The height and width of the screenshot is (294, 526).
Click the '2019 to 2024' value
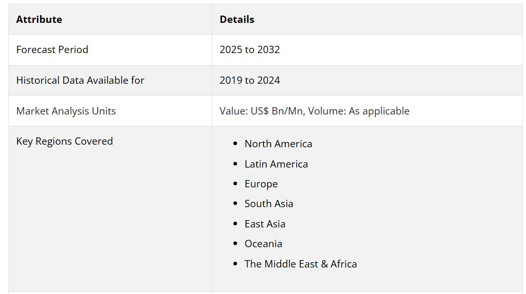tap(249, 80)
